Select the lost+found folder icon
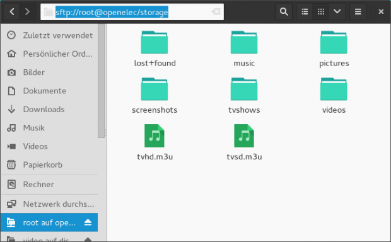391x242 pixels. pos(155,42)
